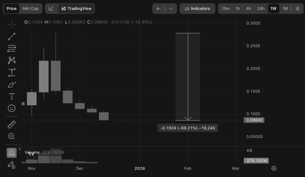Select the 4h timeframe

pyautogui.click(x=248, y=9)
